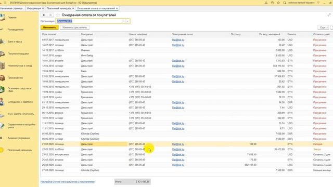Viewport: 333px width, 187px height.
Task: Open the history clock icon in title bar
Action: point(272,3)
